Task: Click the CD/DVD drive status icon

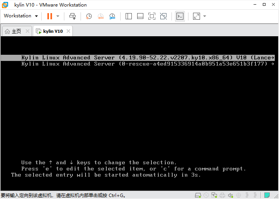Action: click(206, 195)
